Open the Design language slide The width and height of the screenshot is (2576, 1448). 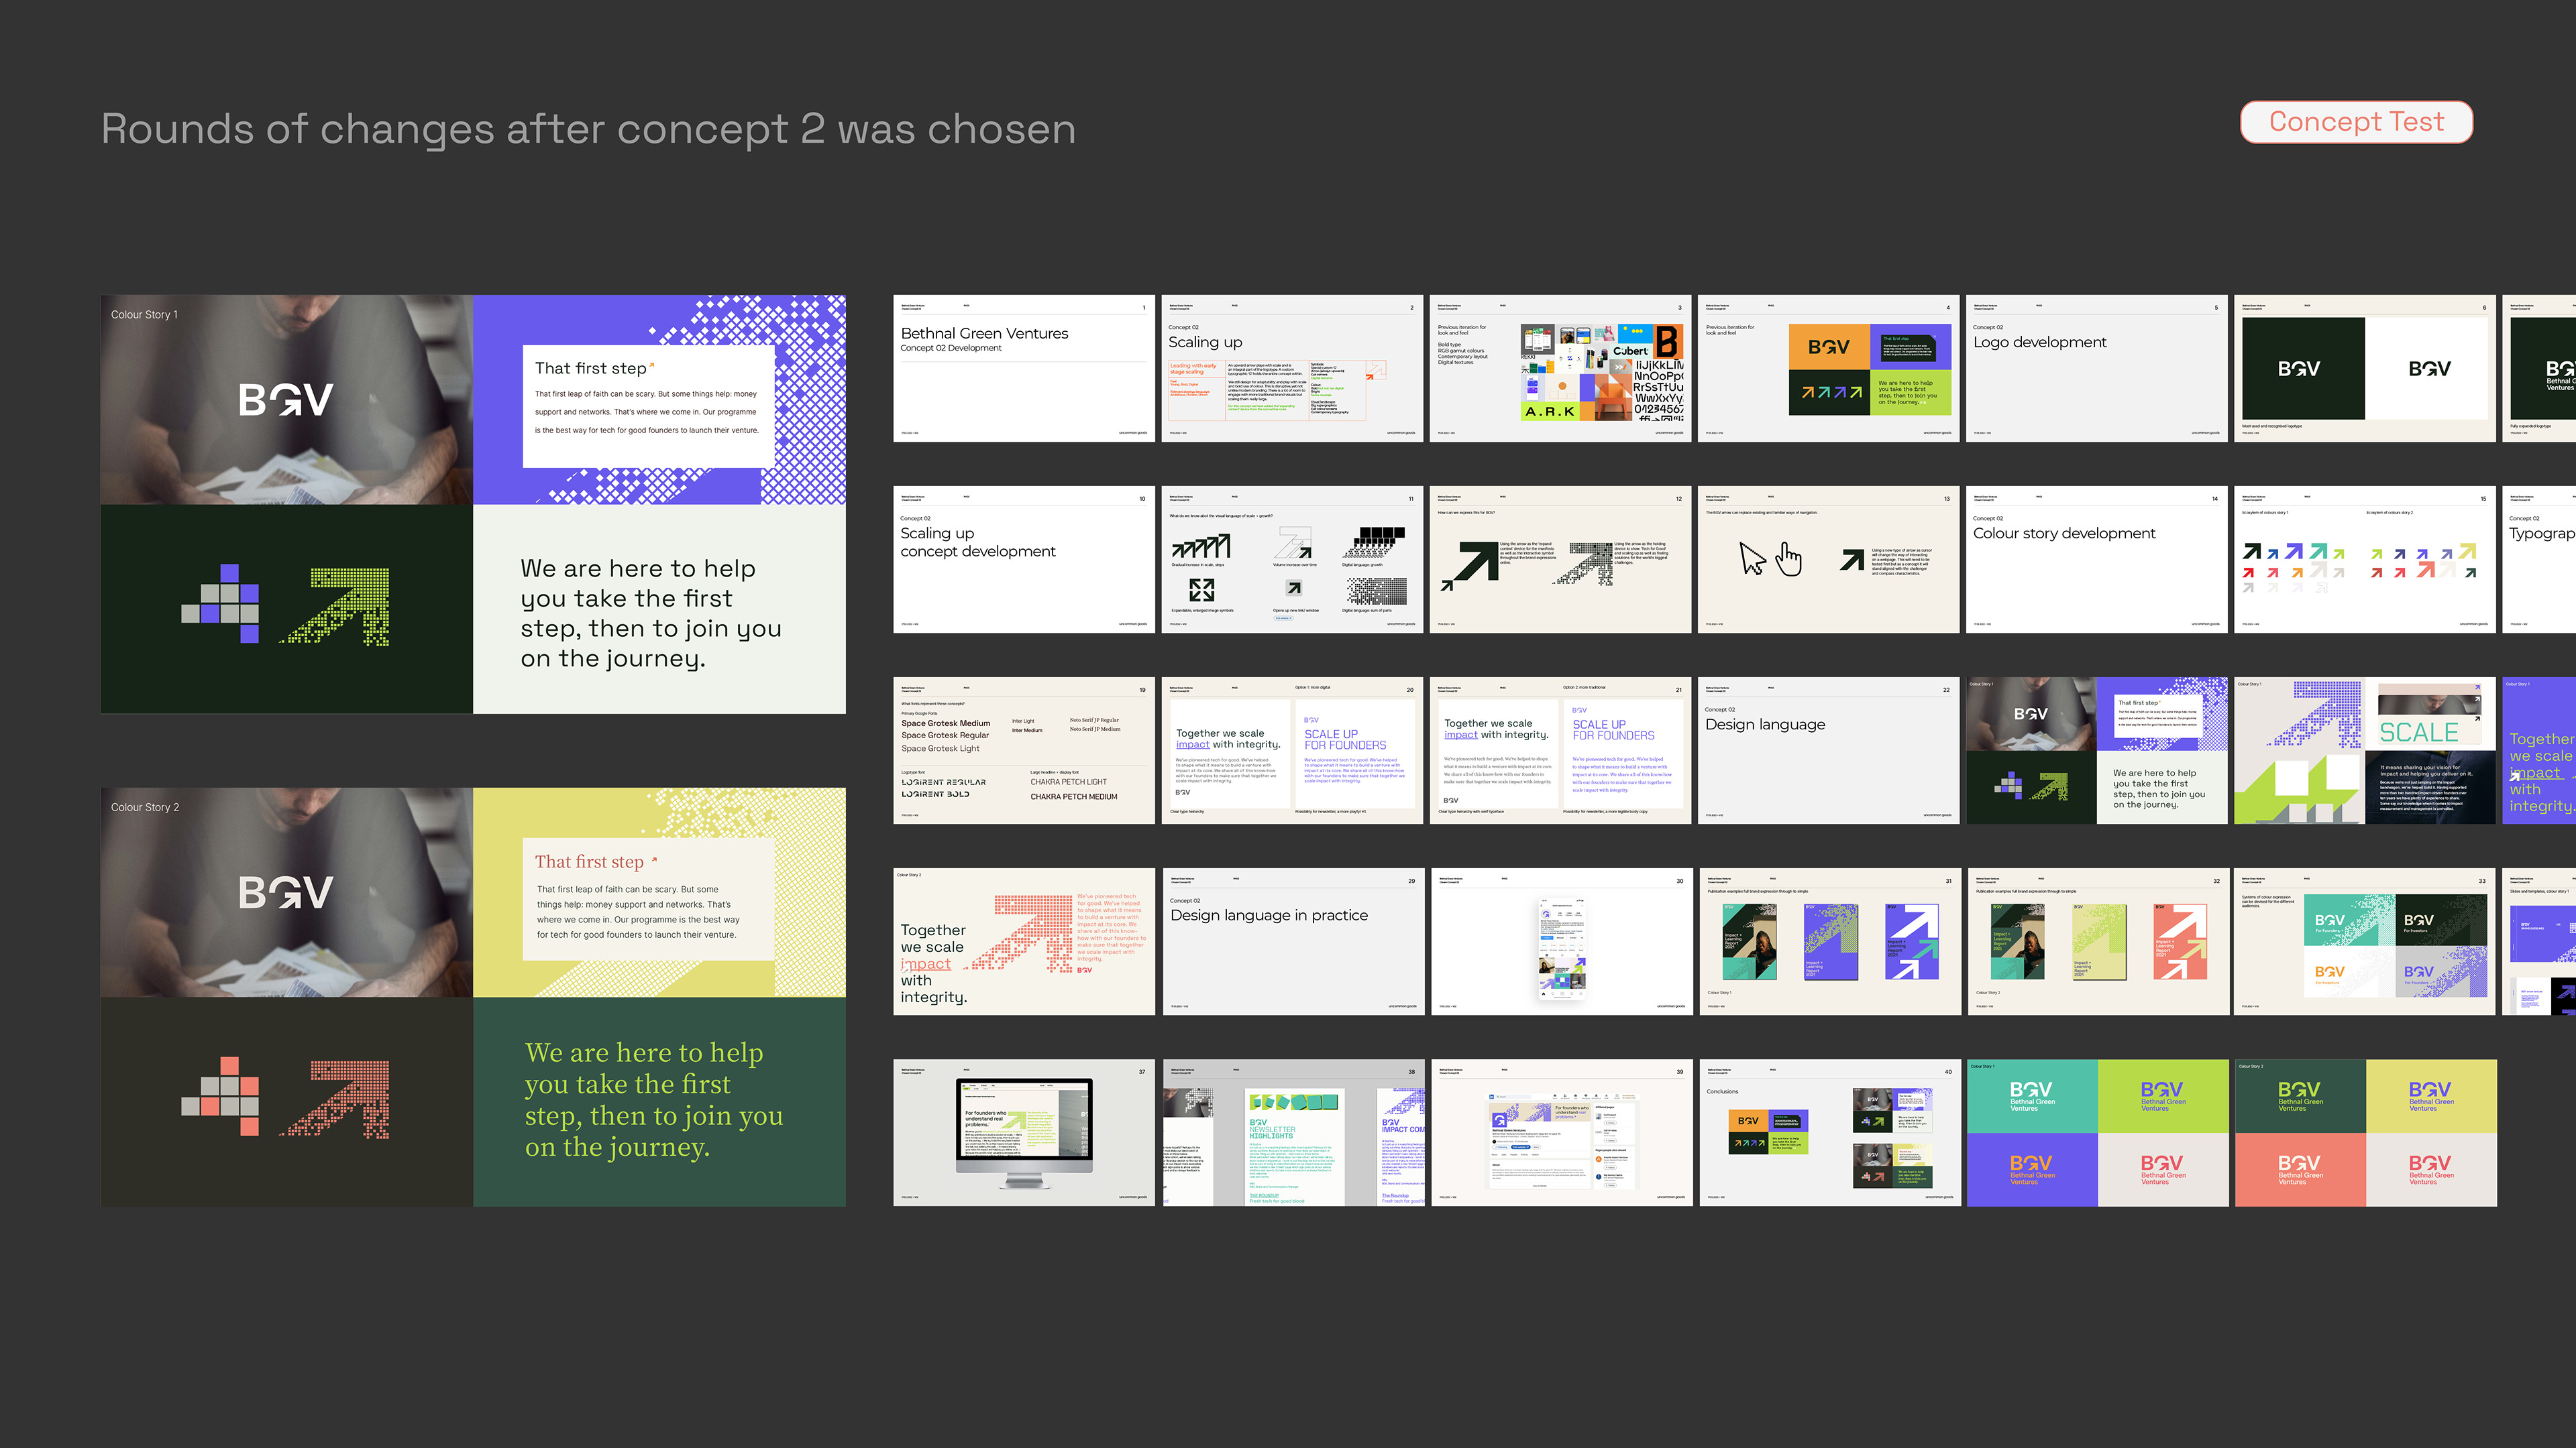tap(1828, 751)
